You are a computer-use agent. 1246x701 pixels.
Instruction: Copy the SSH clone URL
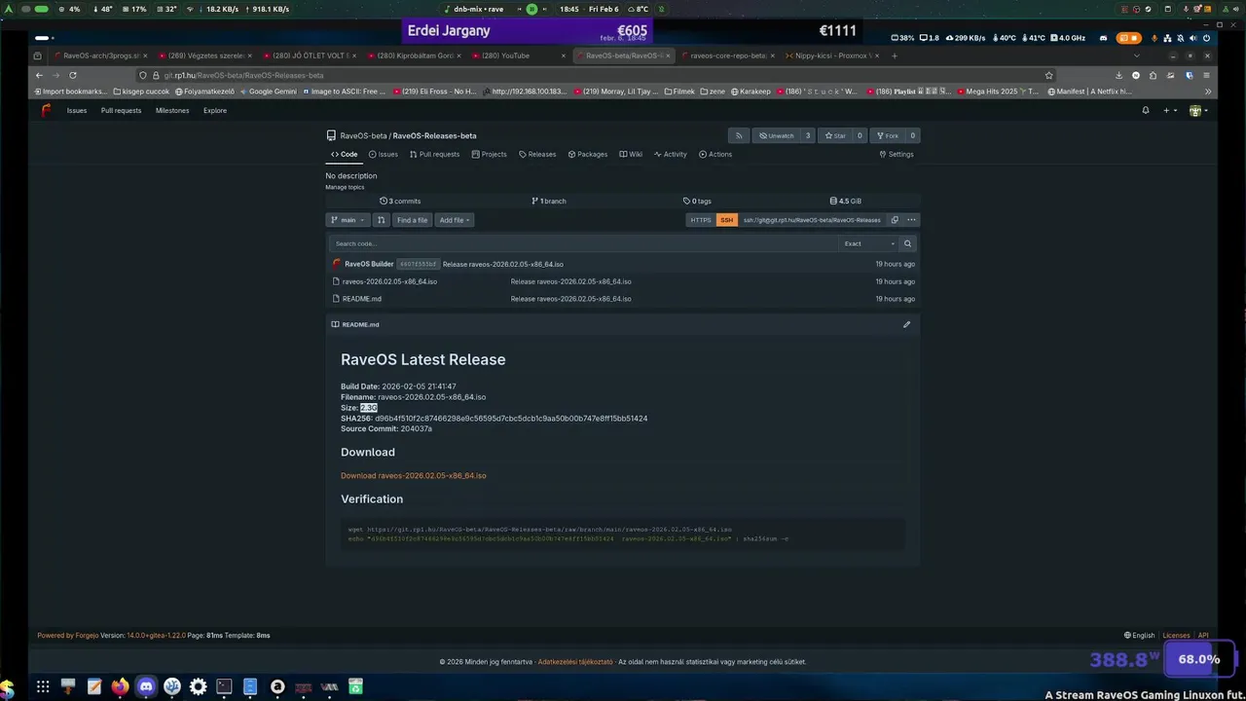(x=895, y=220)
